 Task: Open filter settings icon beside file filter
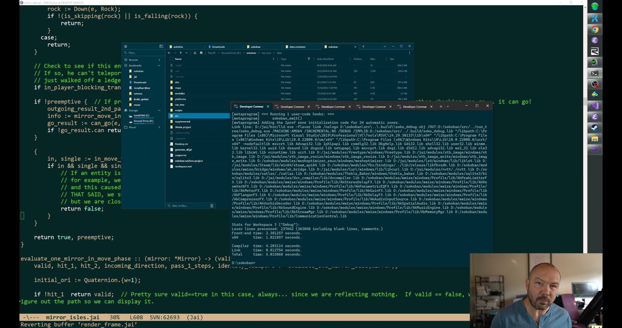[211, 206]
